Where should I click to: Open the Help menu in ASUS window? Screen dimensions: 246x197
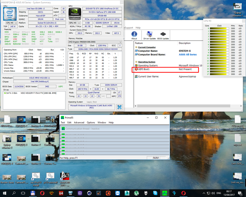coord(138,28)
